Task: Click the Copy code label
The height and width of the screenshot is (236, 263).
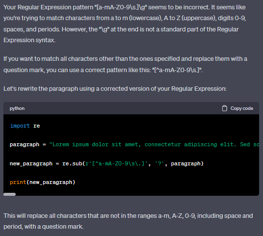Action: tap(242, 108)
